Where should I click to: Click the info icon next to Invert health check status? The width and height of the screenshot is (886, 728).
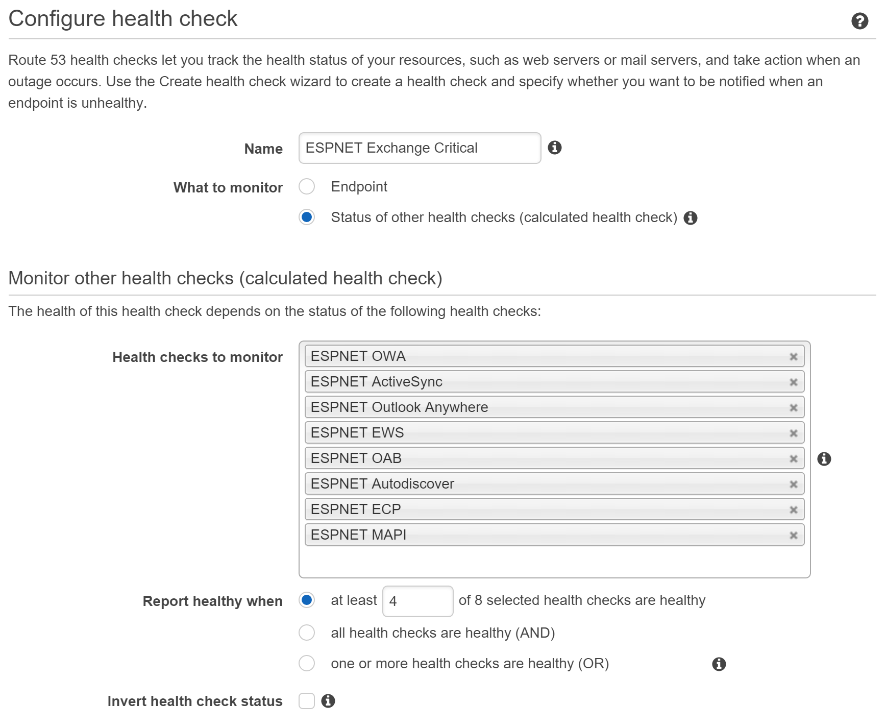tap(329, 701)
